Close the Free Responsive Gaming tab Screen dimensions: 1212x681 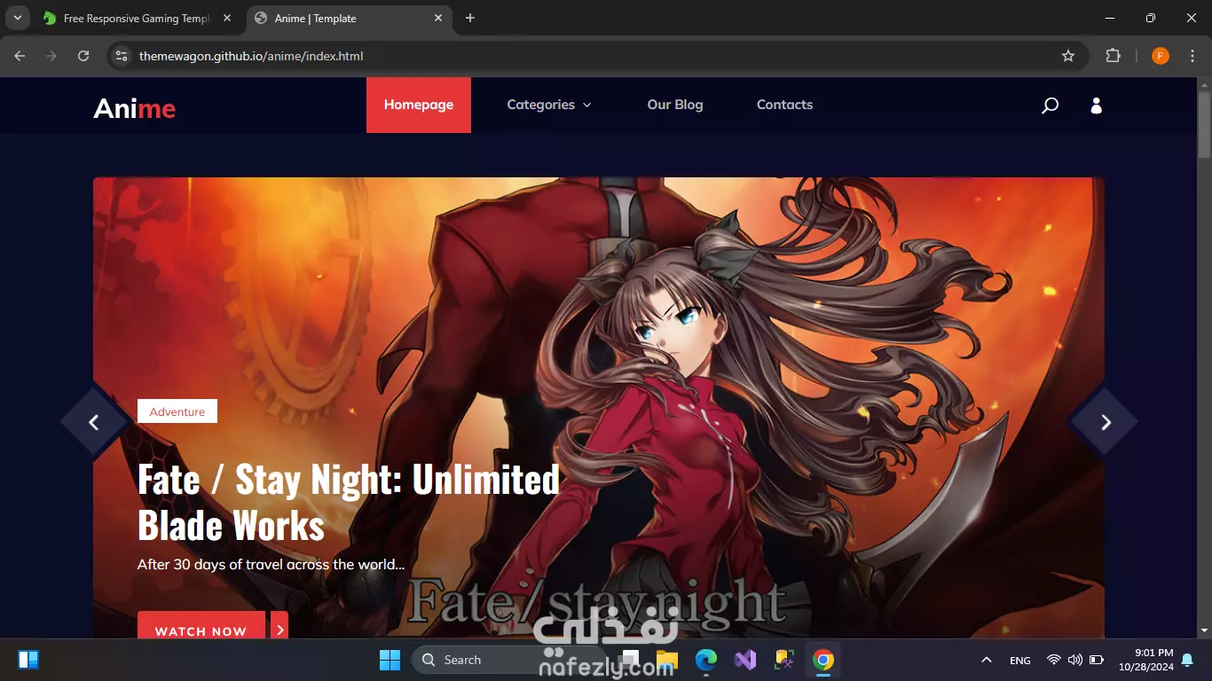click(x=227, y=18)
